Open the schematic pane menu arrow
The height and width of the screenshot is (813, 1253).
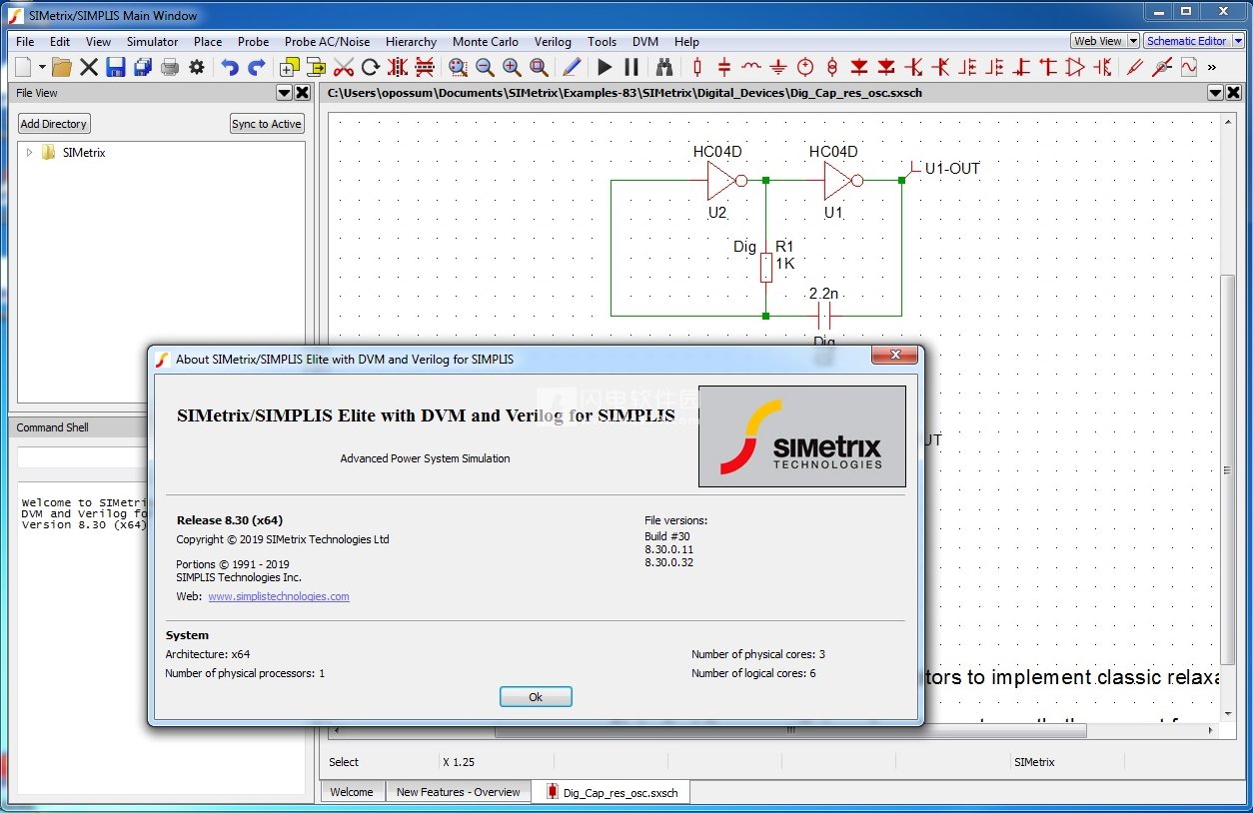pyautogui.click(x=1215, y=93)
